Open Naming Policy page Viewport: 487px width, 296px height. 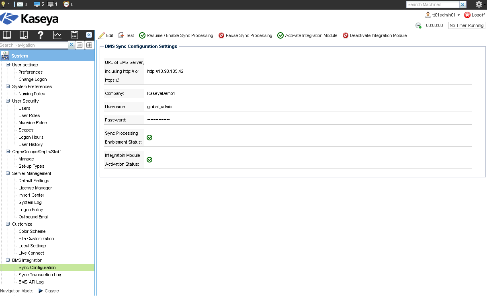(32, 94)
